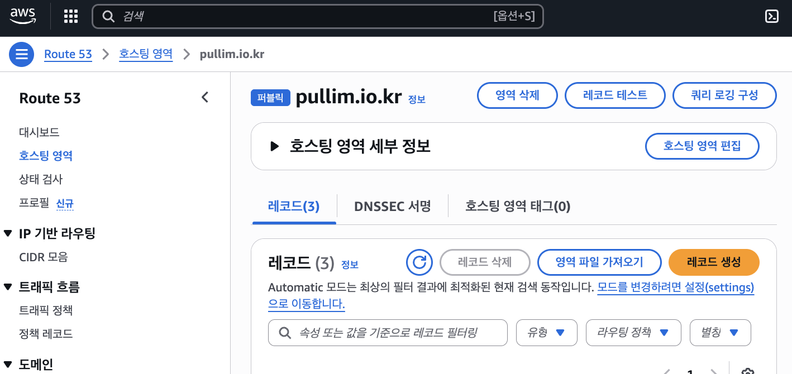Open 정책 레코드 in the sidebar
This screenshot has width=792, height=374.
46,334
